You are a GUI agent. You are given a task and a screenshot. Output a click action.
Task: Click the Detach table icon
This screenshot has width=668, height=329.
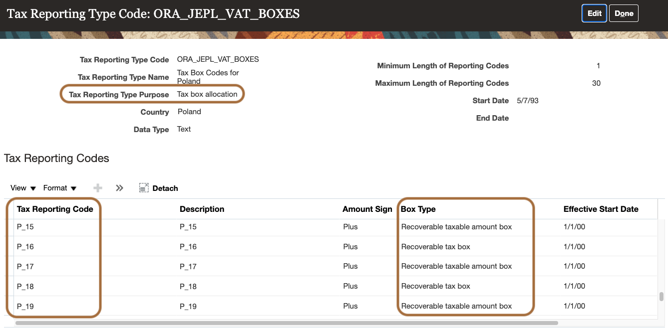[x=144, y=187]
